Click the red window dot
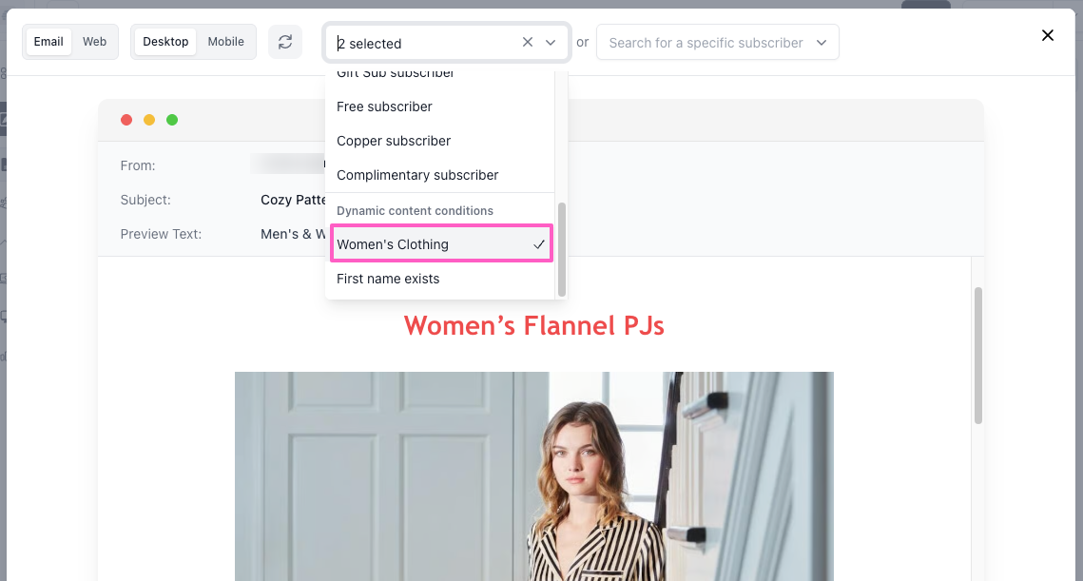1083x581 pixels. point(126,120)
